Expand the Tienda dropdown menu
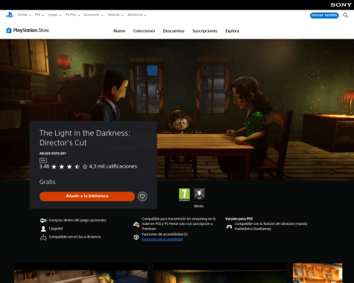Viewport: 354px width, 283px height. coord(24,15)
